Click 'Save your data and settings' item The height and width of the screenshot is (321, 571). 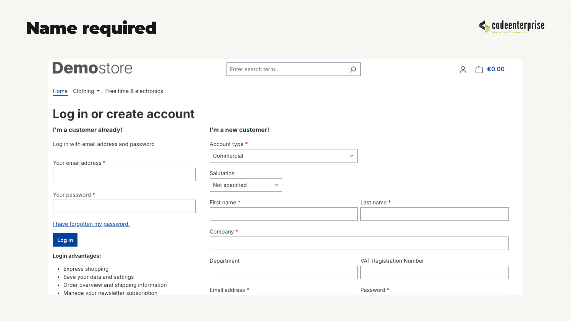pyautogui.click(x=98, y=277)
